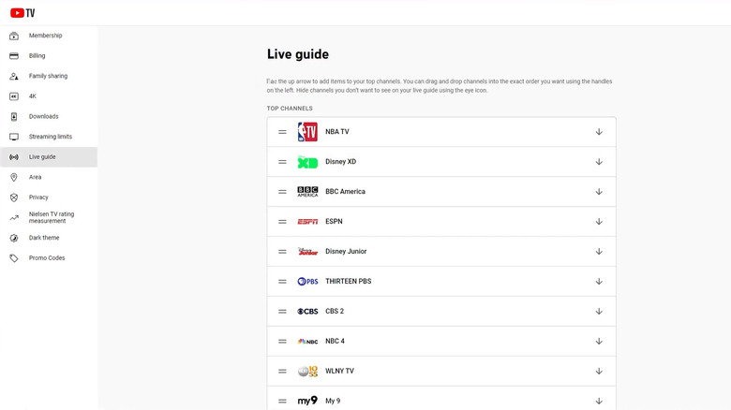This screenshot has height=410, width=731.
Task: Click the ESPN channel logo
Action: pos(307,222)
